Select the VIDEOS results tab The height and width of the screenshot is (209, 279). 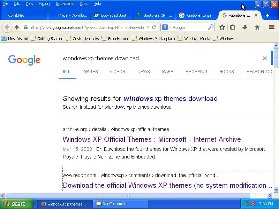[118, 72]
